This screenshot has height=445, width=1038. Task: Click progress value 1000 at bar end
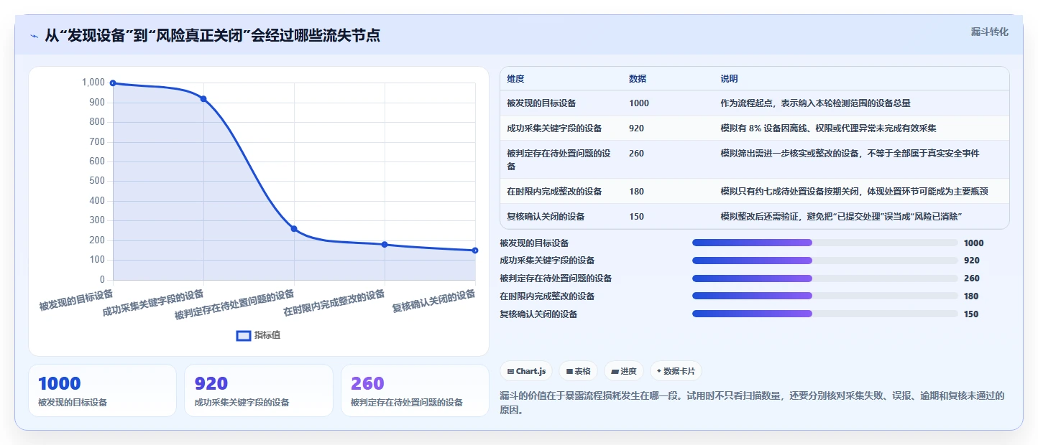(x=973, y=243)
